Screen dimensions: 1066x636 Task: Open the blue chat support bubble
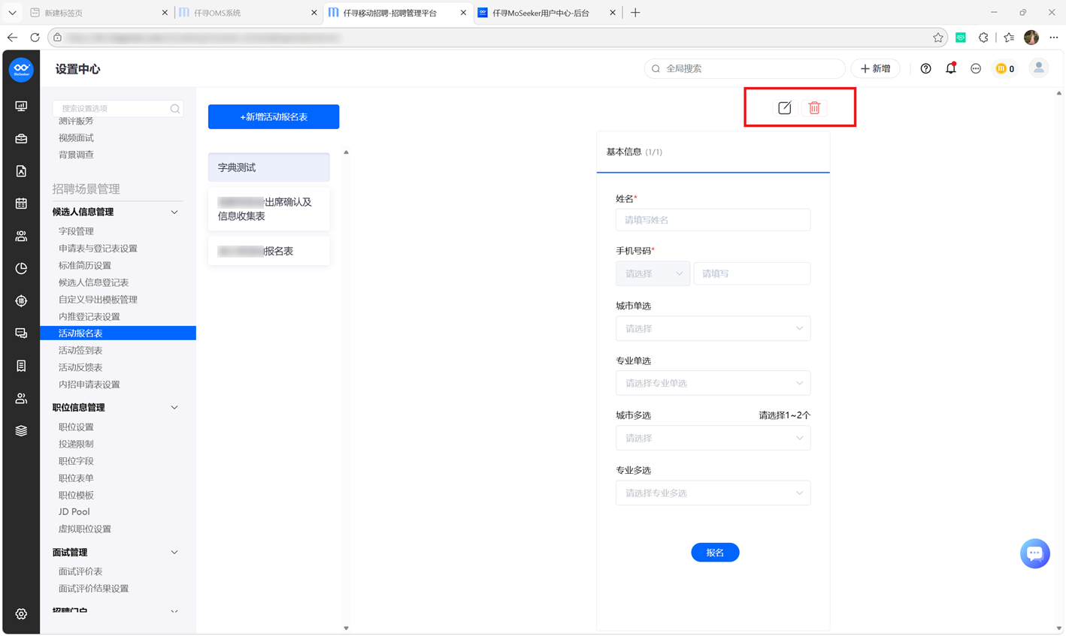[1034, 553]
